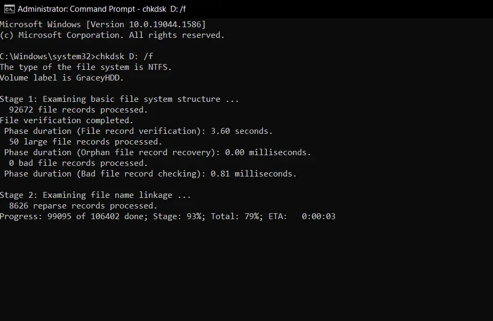Click the File record verification duration line
Image resolution: width=493 pixels, height=321 pixels.
(138, 131)
